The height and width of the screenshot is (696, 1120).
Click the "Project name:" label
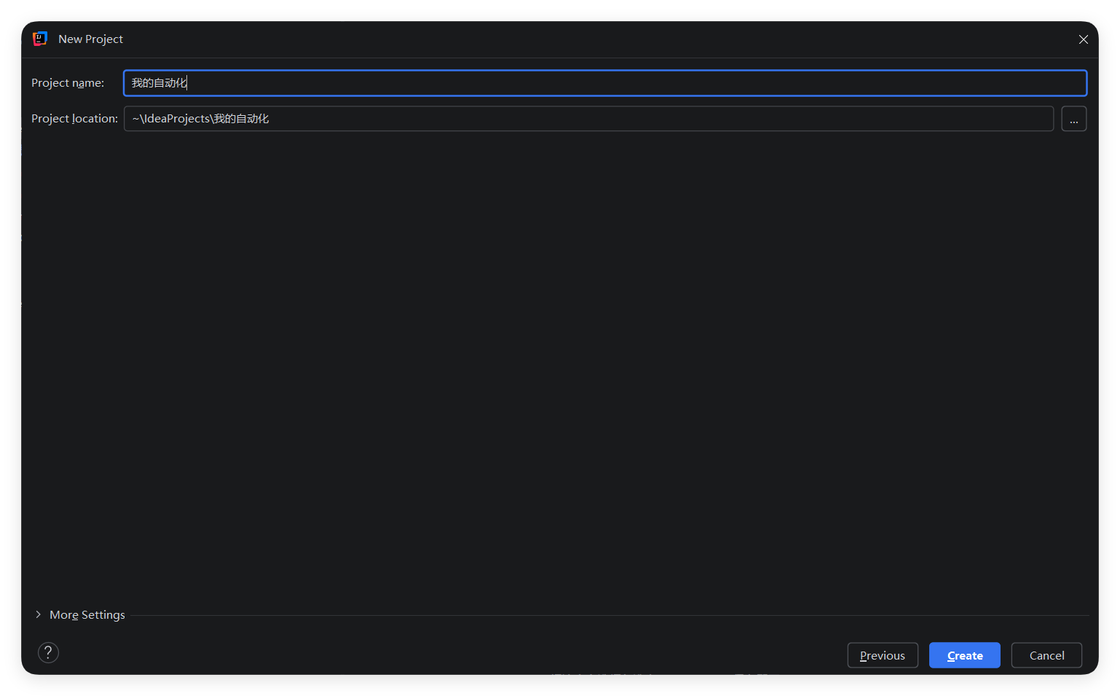[68, 83]
